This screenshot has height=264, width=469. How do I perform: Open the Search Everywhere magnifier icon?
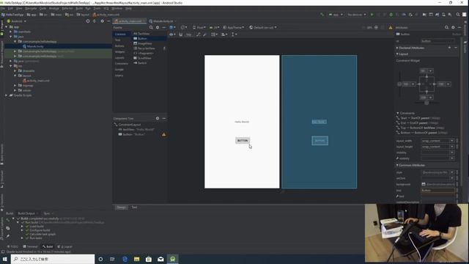coord(458,15)
